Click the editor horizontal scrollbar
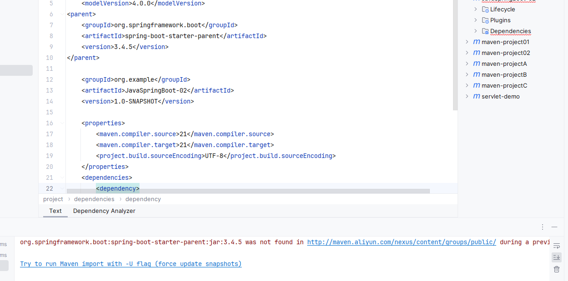This screenshot has width=568, height=281. [x=248, y=191]
